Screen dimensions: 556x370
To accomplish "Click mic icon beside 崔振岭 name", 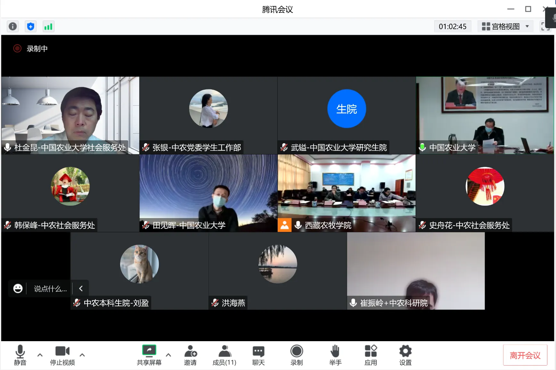I will point(353,303).
